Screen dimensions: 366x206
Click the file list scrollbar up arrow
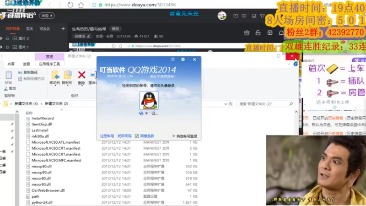pos(296,112)
